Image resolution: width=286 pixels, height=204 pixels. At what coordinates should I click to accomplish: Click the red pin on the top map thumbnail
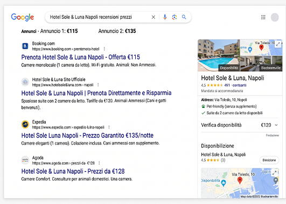pos(261,47)
